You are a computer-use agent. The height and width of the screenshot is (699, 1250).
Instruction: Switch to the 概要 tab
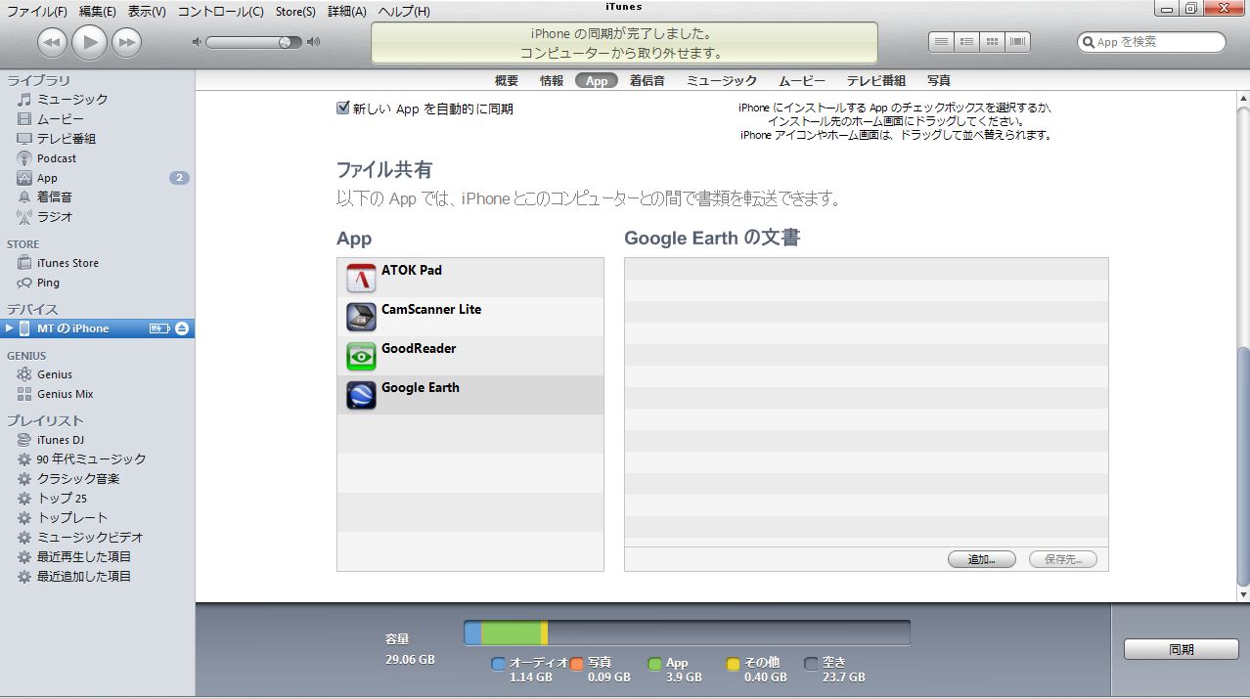tap(507, 80)
